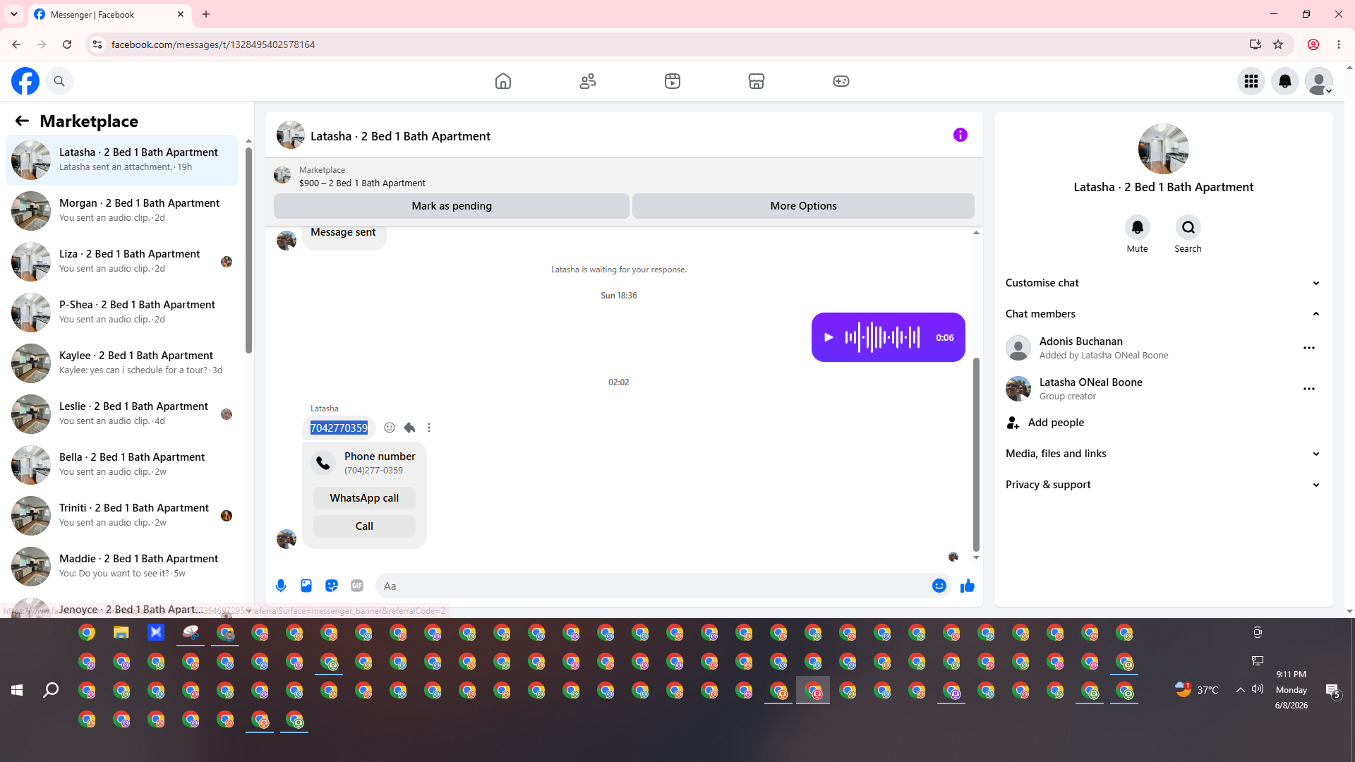Open Windows taskbar search

(51, 690)
